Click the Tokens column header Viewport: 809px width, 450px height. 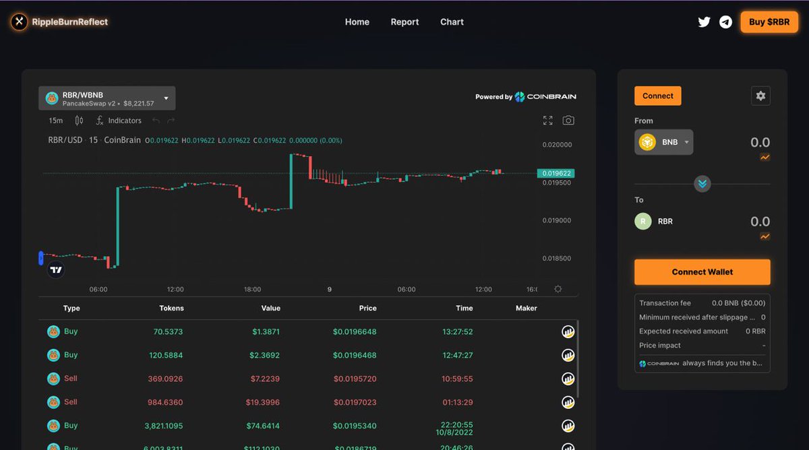click(171, 308)
